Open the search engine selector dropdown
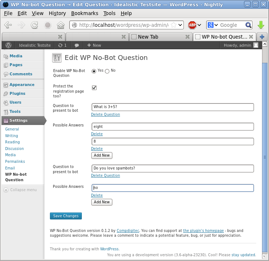This screenshot has height=261, width=269. tap(213, 25)
